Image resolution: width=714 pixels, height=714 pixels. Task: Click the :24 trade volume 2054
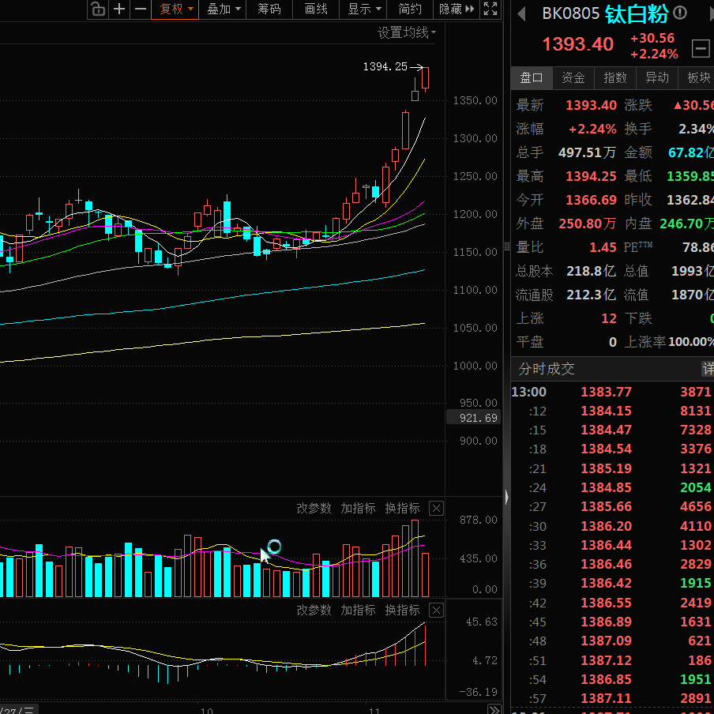[x=695, y=487]
